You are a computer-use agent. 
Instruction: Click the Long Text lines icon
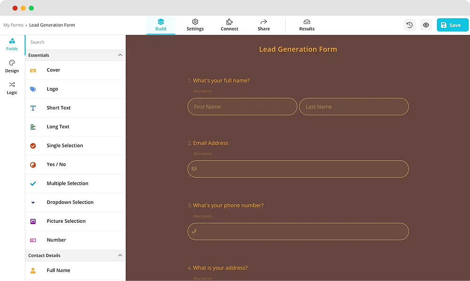33,127
